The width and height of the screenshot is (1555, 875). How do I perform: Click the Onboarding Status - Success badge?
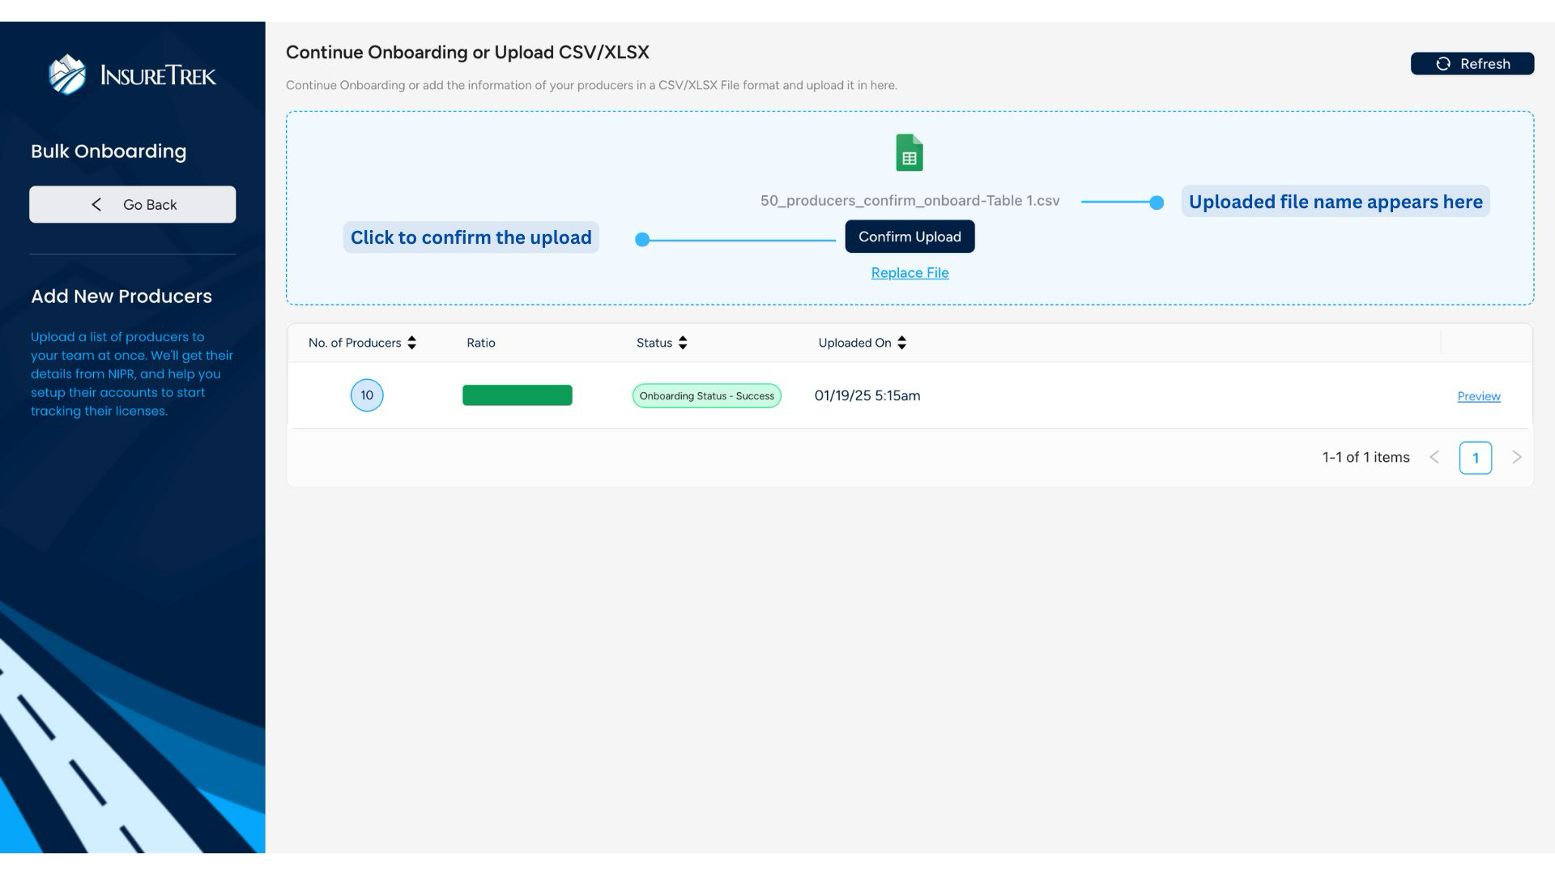click(x=706, y=395)
